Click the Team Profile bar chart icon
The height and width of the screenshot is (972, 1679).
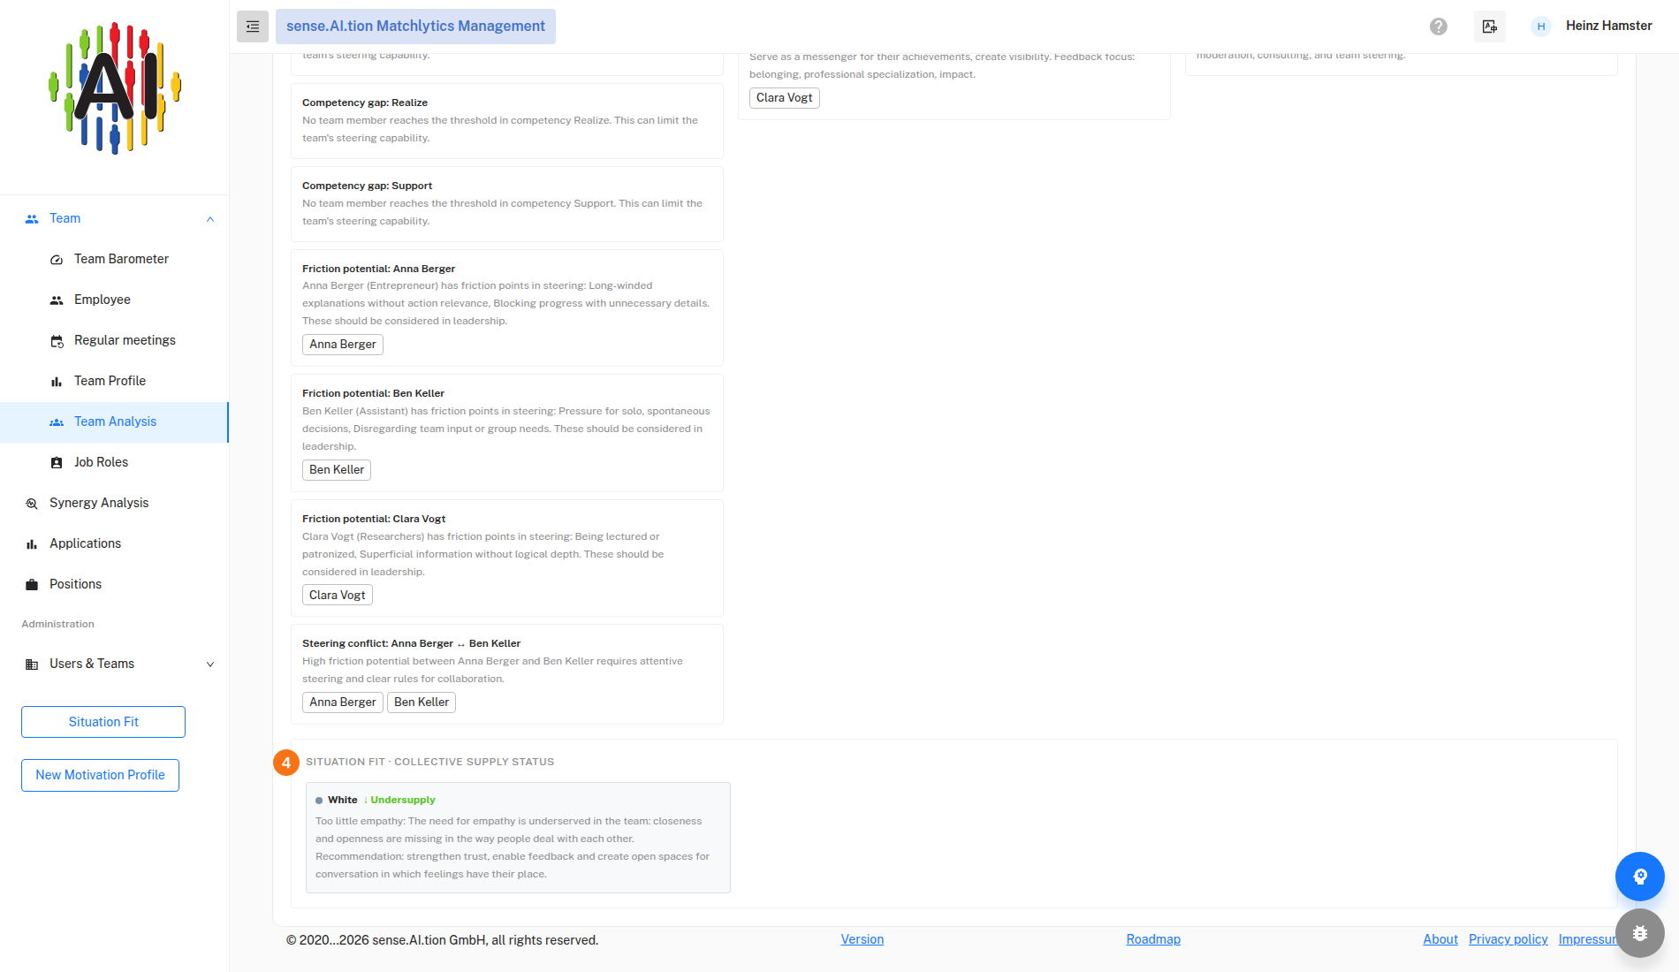(57, 382)
